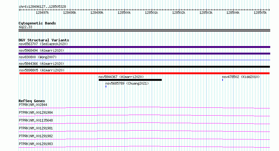Image resolution: width=279 pixels, height=151 pixels.
Task: Click the short black nsv5844367 variant bar
Action: 130,80
